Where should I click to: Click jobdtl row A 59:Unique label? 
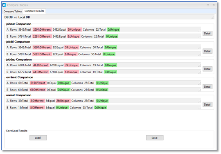coord(72,48)
